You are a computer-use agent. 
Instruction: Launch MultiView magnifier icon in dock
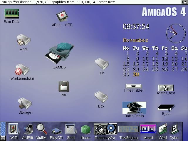[x=42, y=129]
